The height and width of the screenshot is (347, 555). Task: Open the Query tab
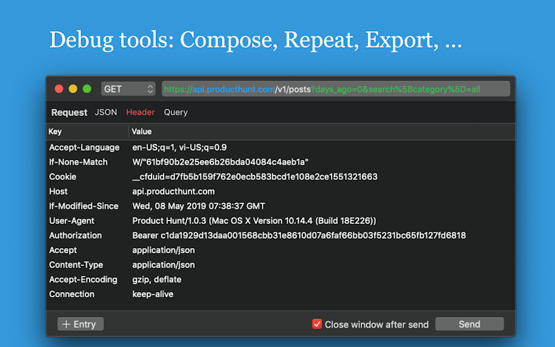[176, 112]
